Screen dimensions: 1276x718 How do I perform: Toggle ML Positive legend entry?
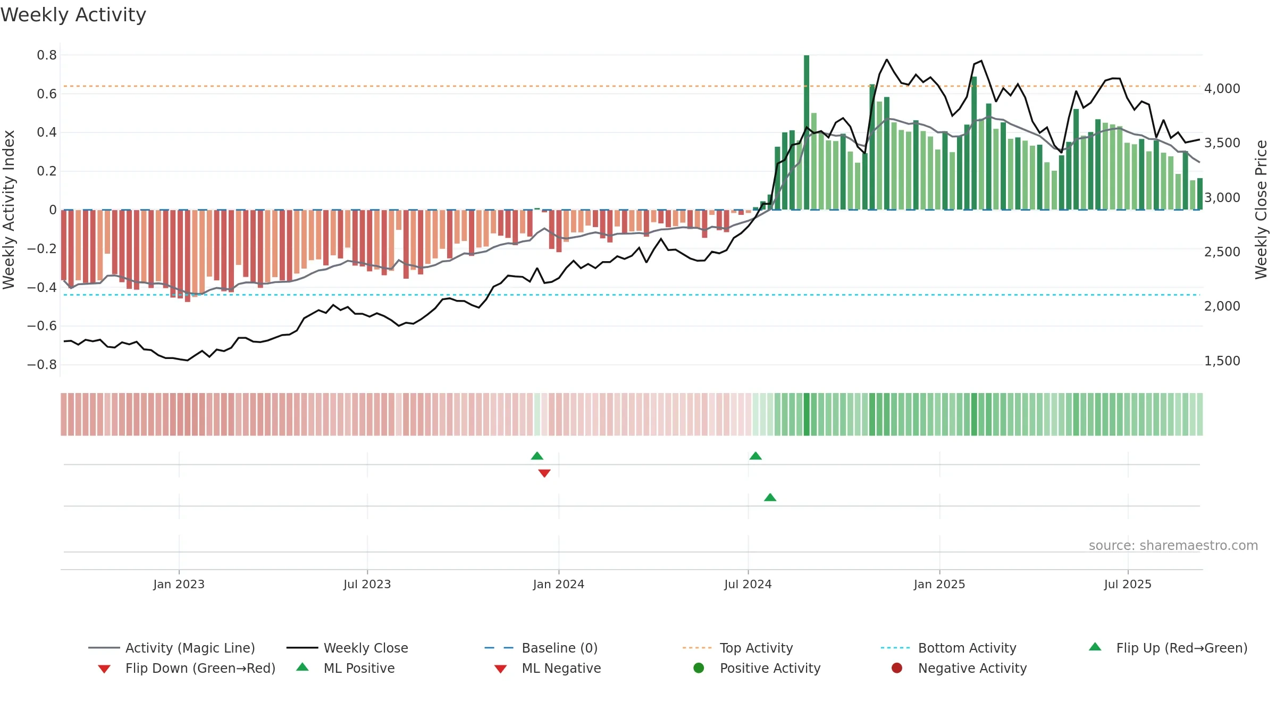pos(345,668)
